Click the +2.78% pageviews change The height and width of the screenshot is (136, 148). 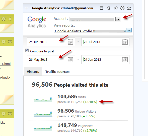(90, 131)
